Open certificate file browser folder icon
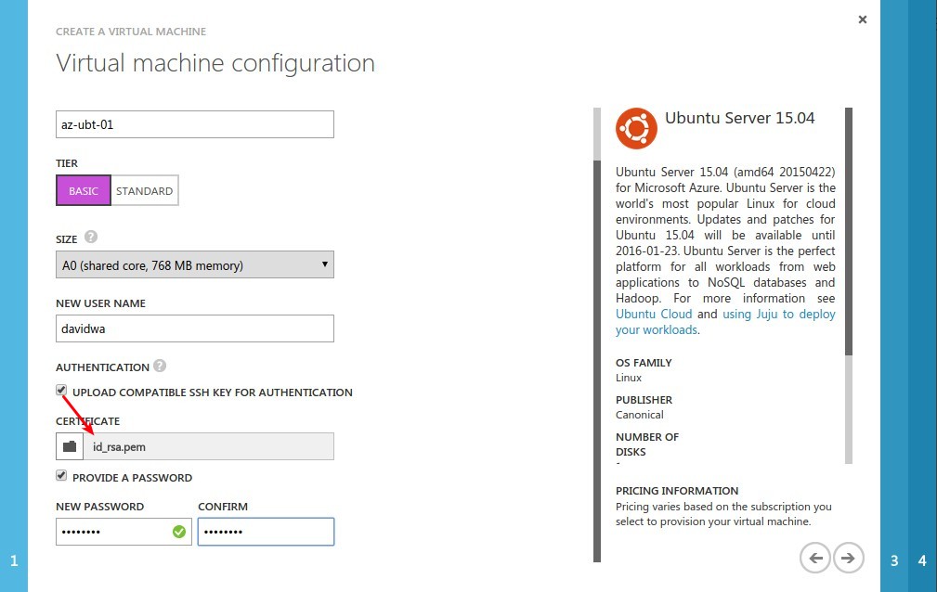The width and height of the screenshot is (937, 592). 70,446
